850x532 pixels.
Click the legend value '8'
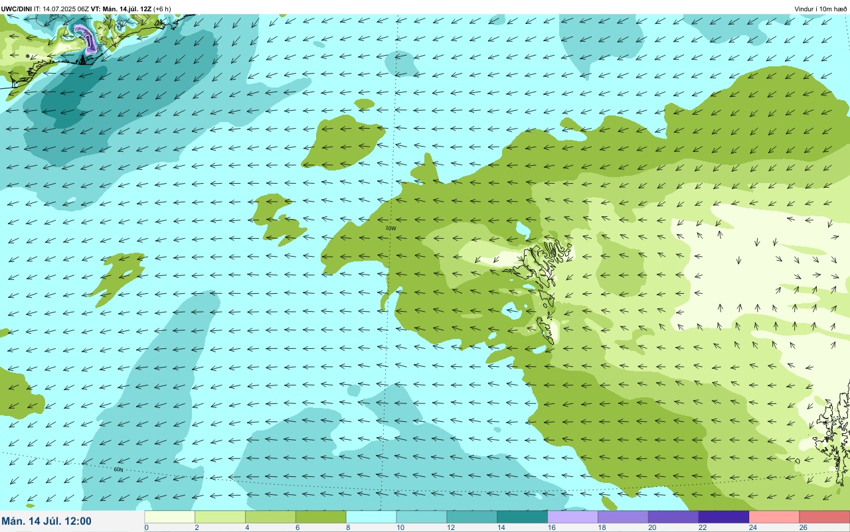coord(347,527)
